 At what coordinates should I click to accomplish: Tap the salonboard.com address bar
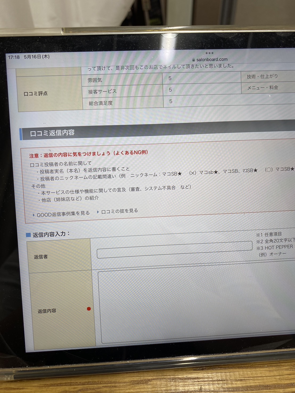[212, 60]
